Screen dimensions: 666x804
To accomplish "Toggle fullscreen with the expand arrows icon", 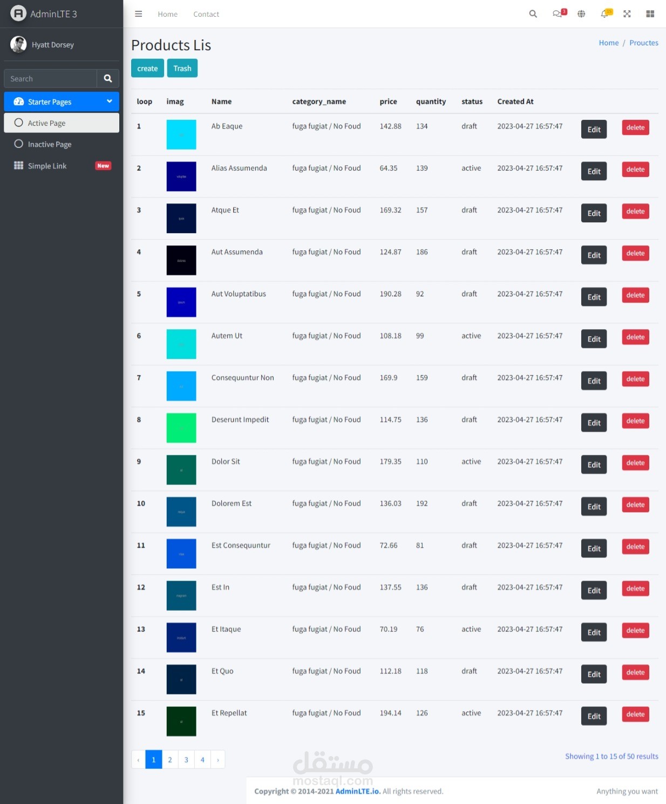I will tap(627, 14).
